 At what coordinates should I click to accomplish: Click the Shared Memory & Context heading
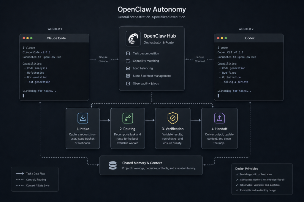tap(142, 163)
